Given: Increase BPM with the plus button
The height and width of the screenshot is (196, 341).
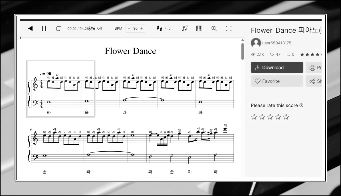Looking at the screenshot, I should 142,28.
